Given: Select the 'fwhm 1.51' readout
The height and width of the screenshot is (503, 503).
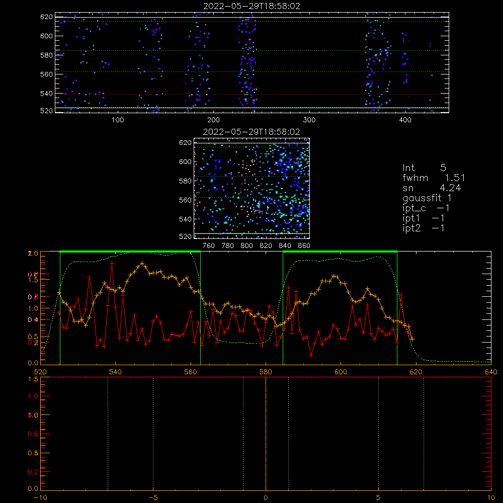Looking at the screenshot, I should point(434,178).
